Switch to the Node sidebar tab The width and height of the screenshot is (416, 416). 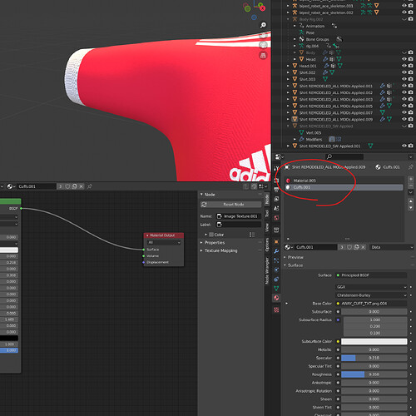click(x=267, y=200)
